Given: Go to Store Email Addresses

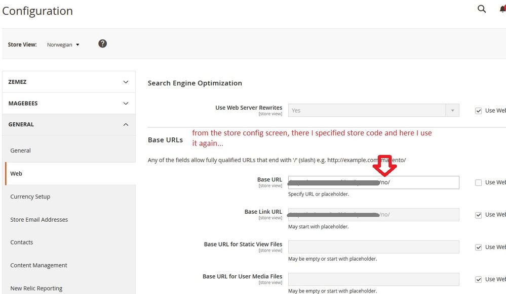Looking at the screenshot, I should (x=39, y=220).
